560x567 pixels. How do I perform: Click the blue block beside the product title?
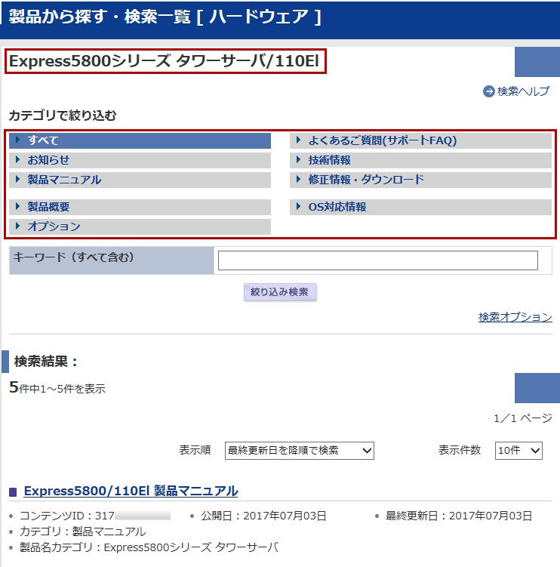(537, 62)
